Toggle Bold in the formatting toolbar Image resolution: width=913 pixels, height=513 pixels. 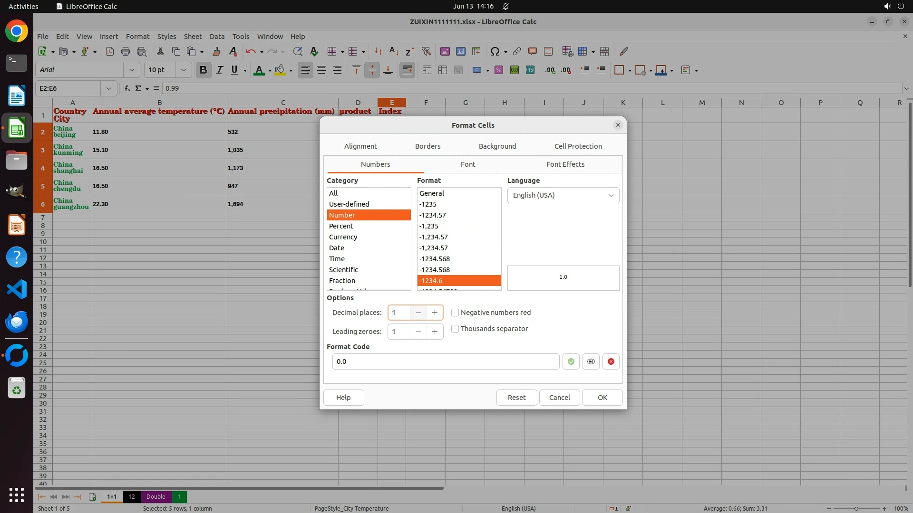[x=204, y=70]
